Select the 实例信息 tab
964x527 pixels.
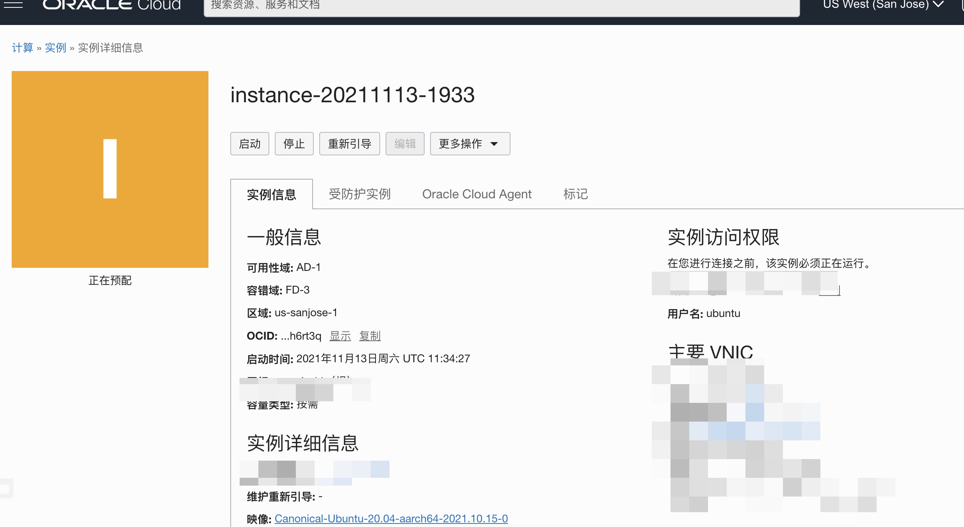point(272,194)
